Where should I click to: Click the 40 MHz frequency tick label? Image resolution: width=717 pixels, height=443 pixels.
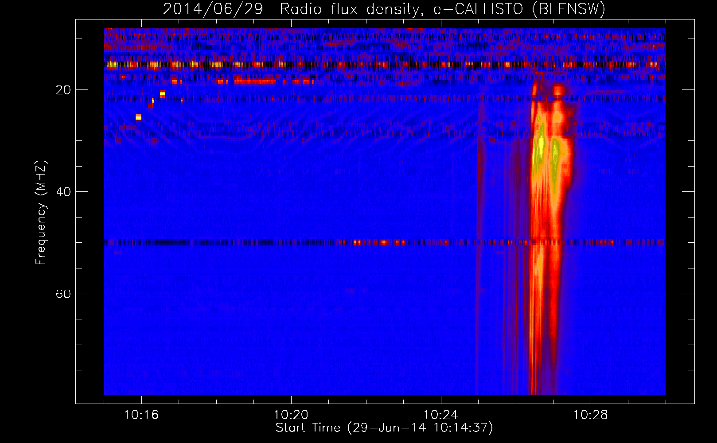pyautogui.click(x=63, y=192)
